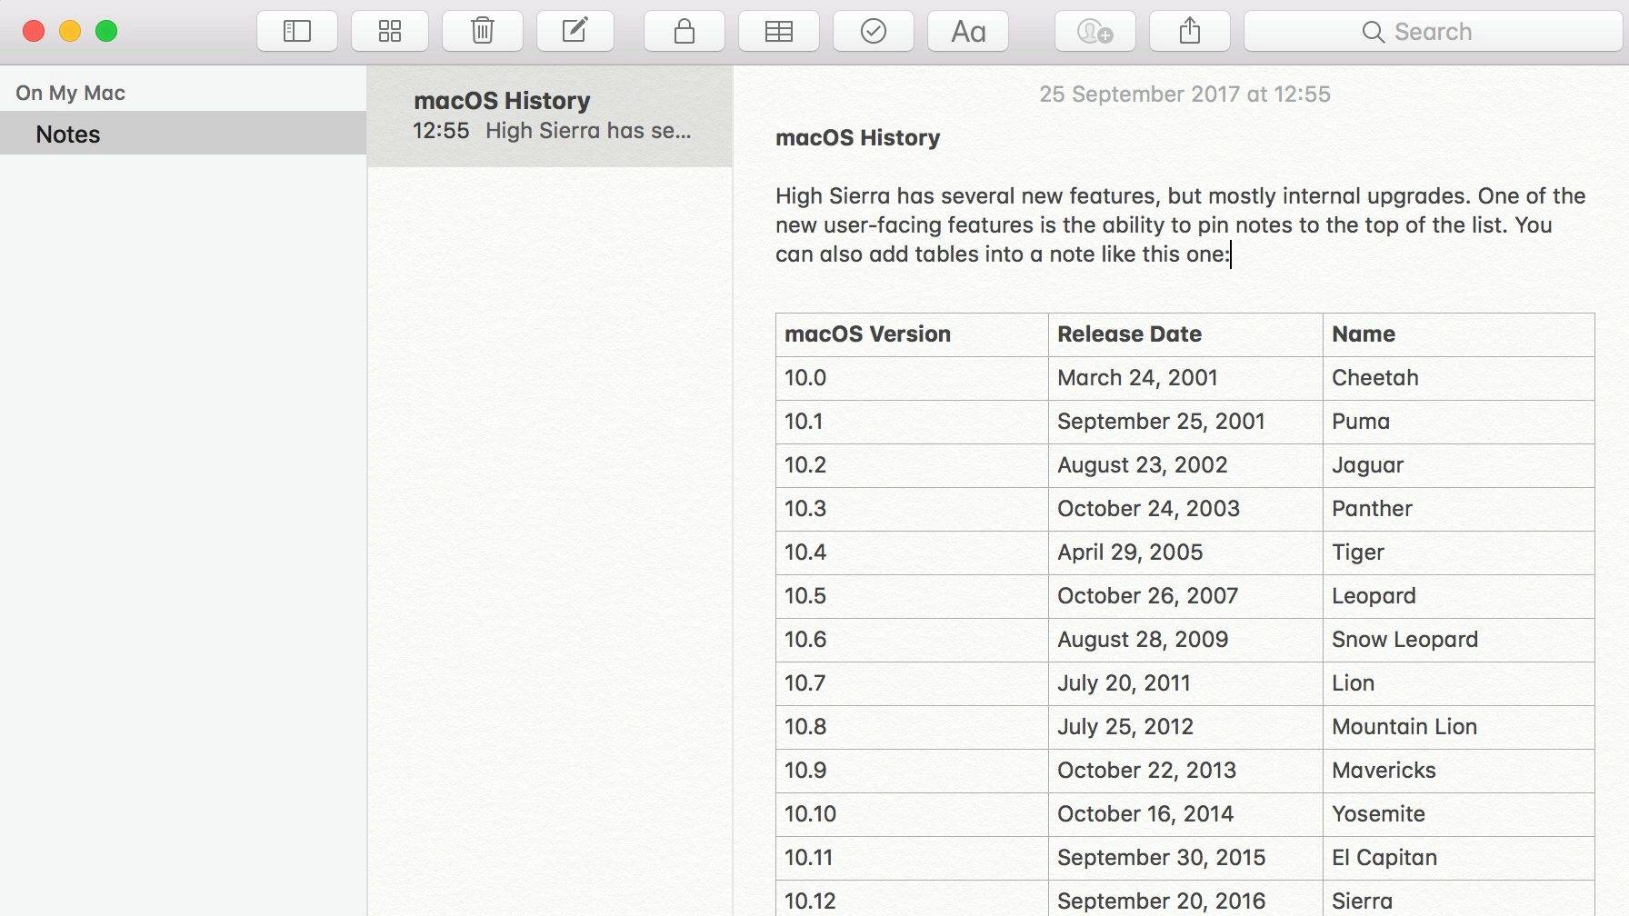
Task: Click the El Capitan cell
Action: [x=1459, y=858]
